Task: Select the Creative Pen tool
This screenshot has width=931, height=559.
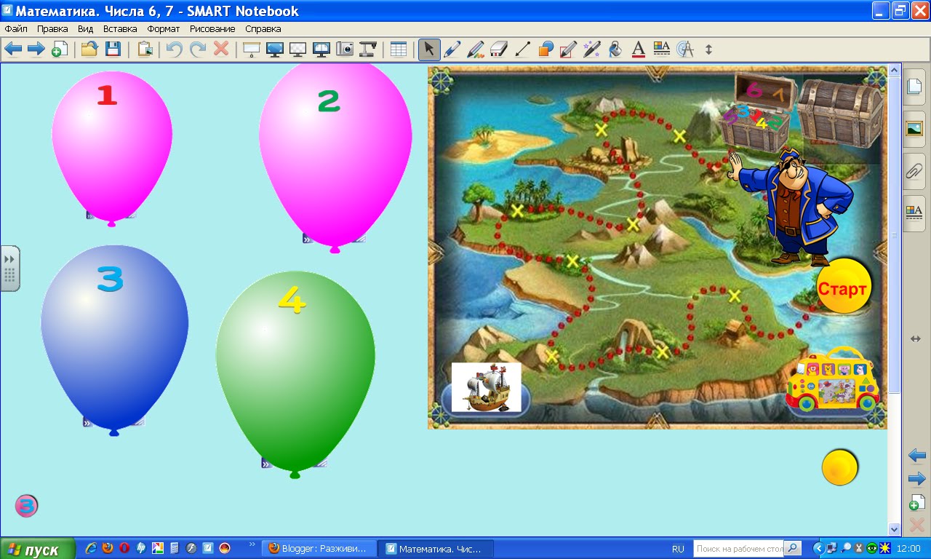Action: point(475,49)
